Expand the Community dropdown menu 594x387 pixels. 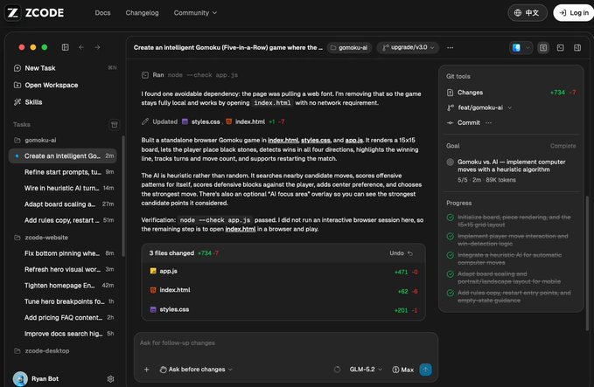(x=195, y=13)
